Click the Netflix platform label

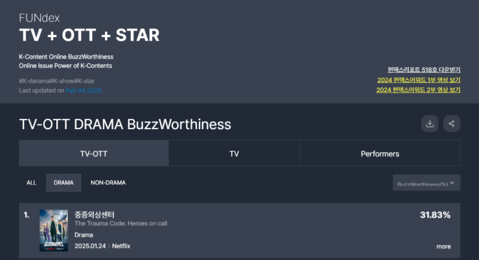pyautogui.click(x=121, y=246)
